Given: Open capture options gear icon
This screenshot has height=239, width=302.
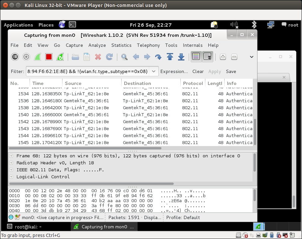Looking at the screenshot, I should pyautogui.click(x=26, y=57).
